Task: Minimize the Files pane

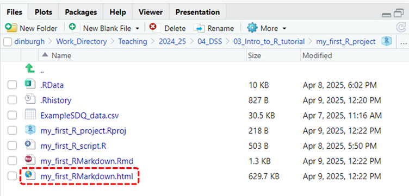Action: (x=386, y=15)
